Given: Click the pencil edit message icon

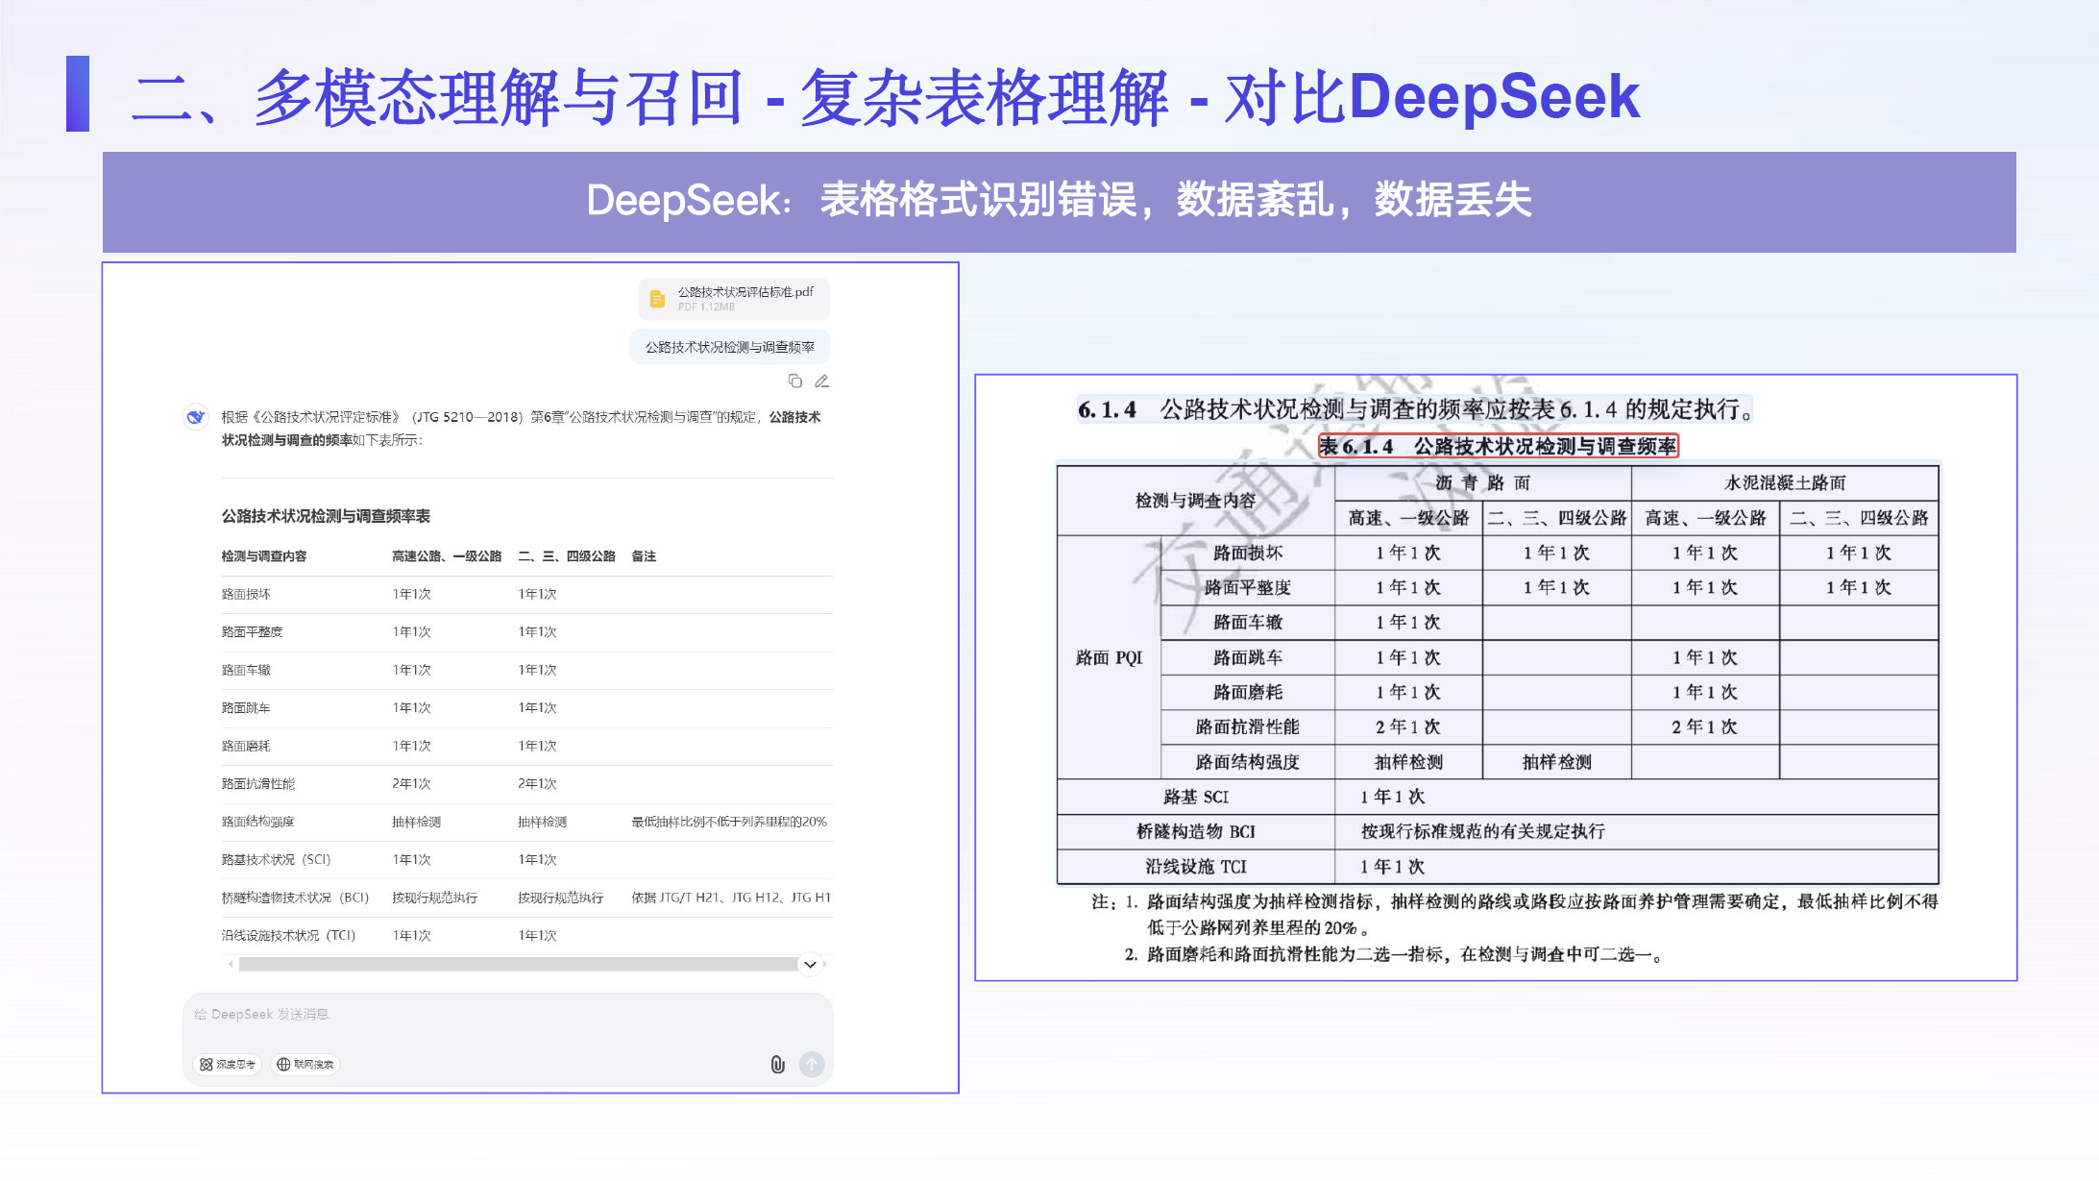Looking at the screenshot, I should tap(821, 381).
